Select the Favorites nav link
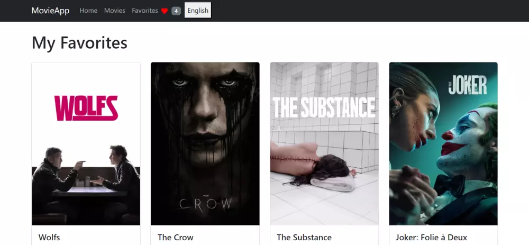This screenshot has height=245, width=529. coord(145,11)
